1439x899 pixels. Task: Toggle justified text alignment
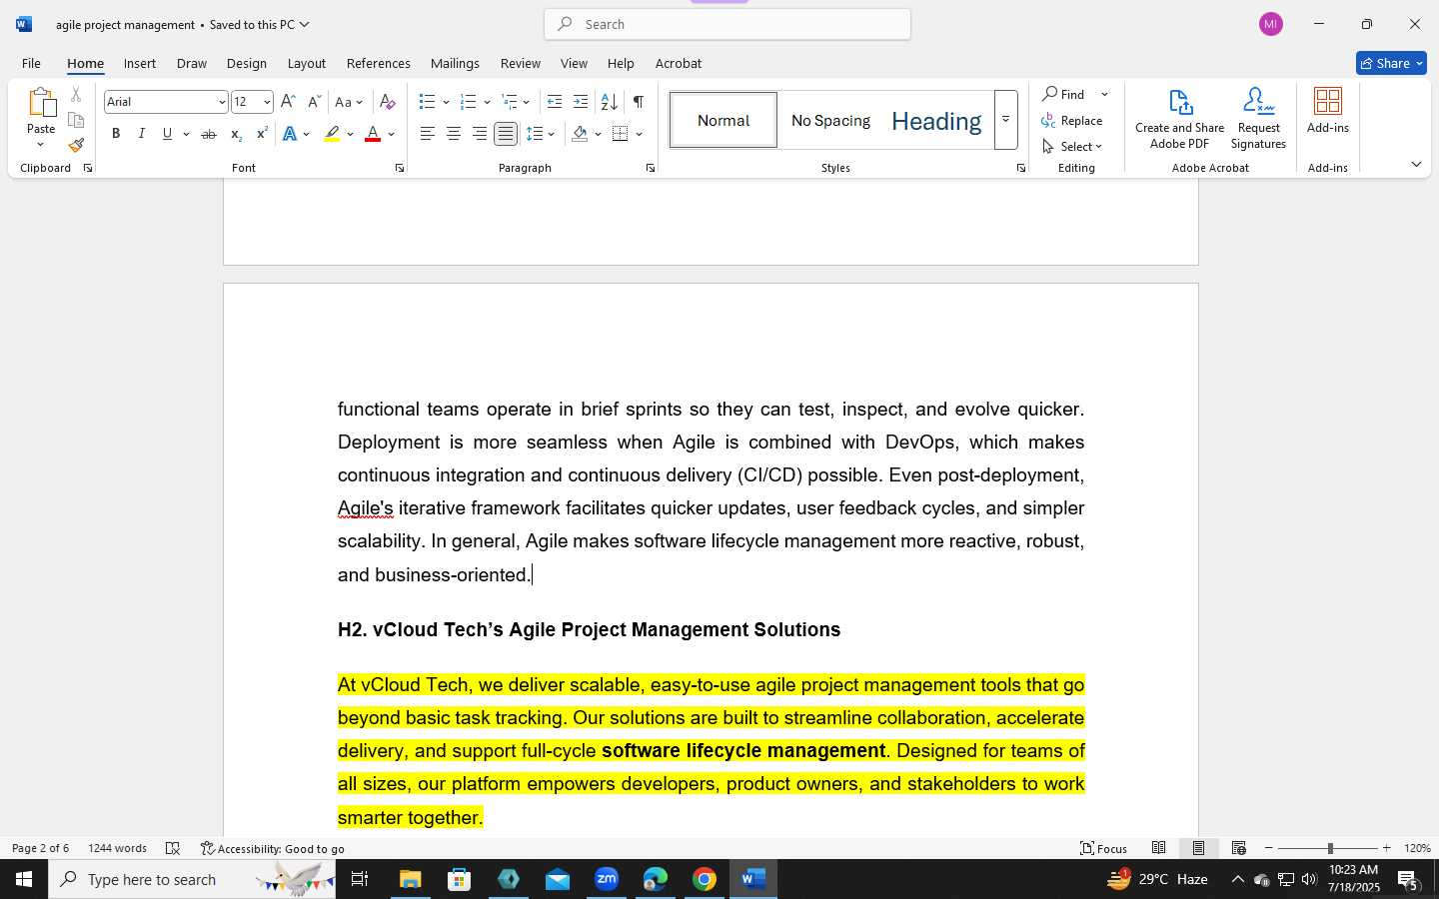click(506, 134)
